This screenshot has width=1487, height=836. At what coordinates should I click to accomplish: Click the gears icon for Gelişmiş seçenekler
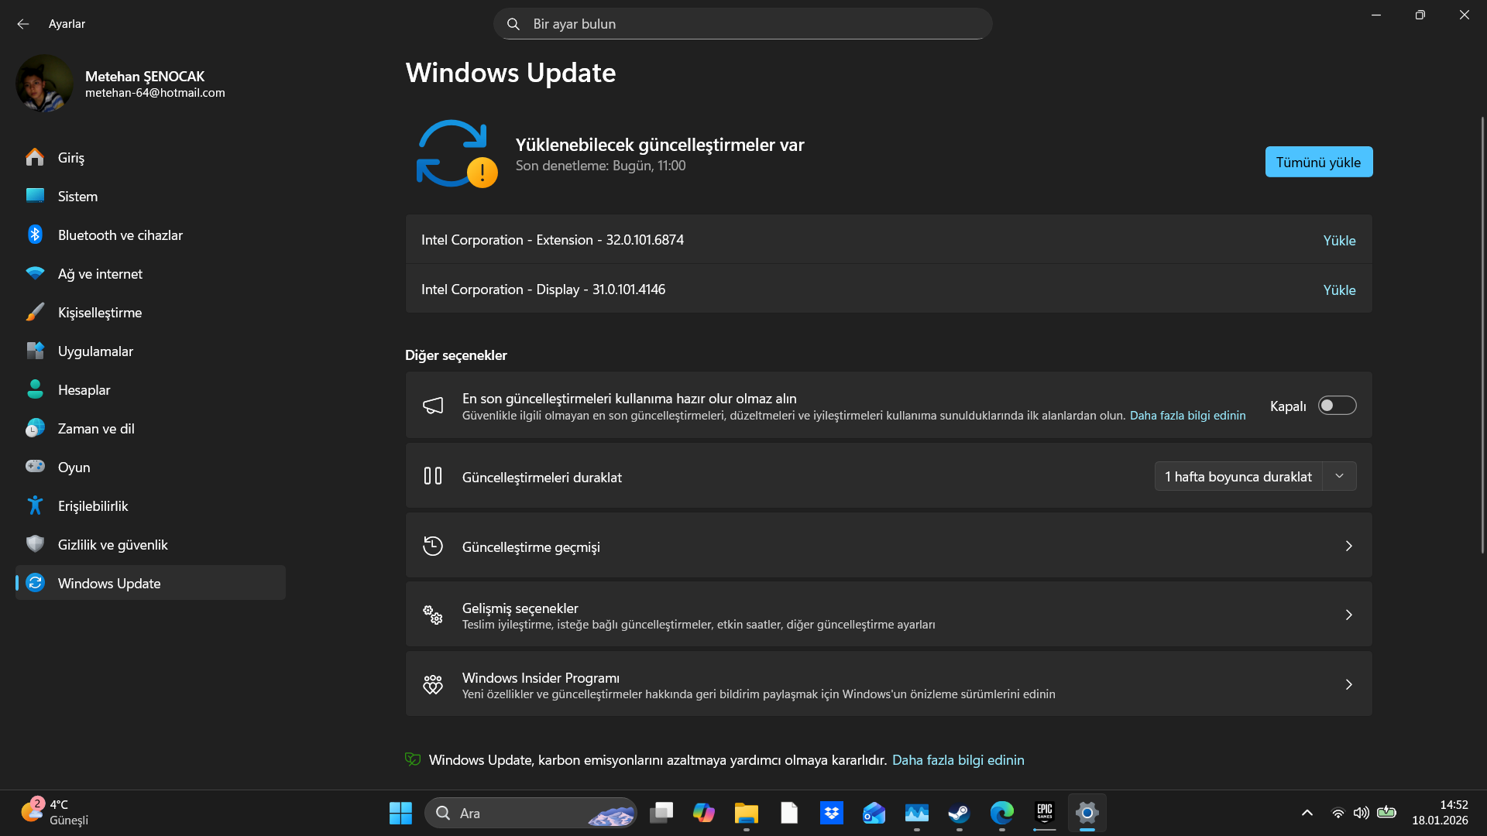[x=433, y=615]
